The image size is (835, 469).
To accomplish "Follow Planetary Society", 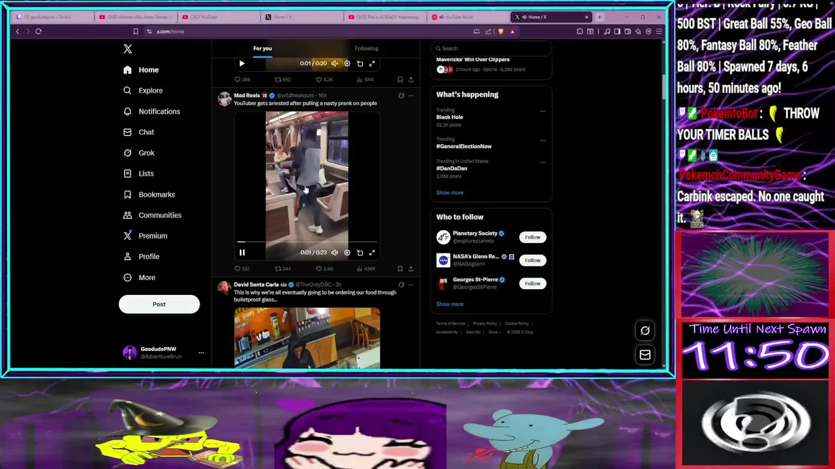I will tap(532, 237).
